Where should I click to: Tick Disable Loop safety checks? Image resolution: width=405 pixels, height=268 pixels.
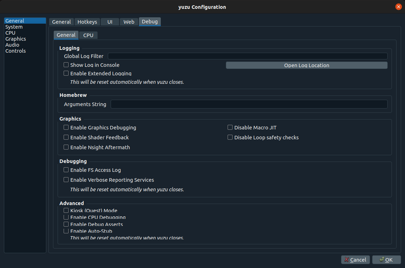pyautogui.click(x=230, y=138)
